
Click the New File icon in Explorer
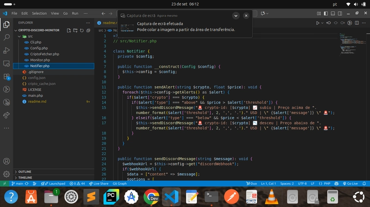click(x=69, y=30)
